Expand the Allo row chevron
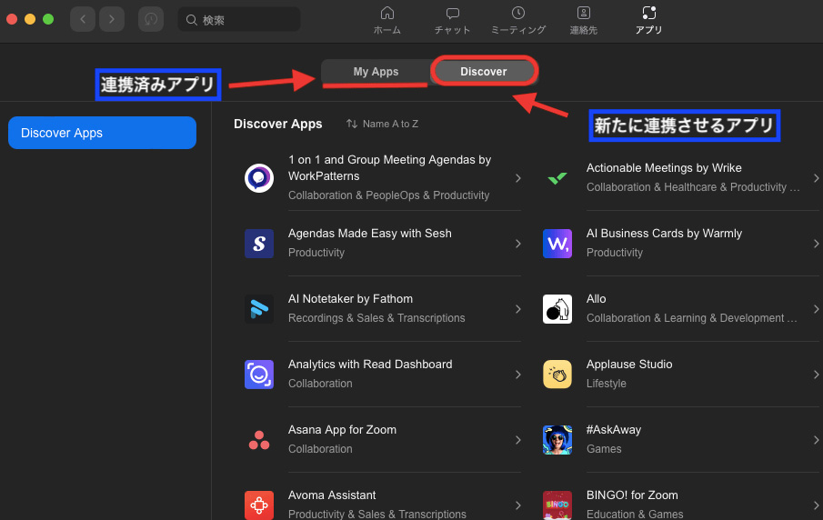The width and height of the screenshot is (823, 520). 816,309
